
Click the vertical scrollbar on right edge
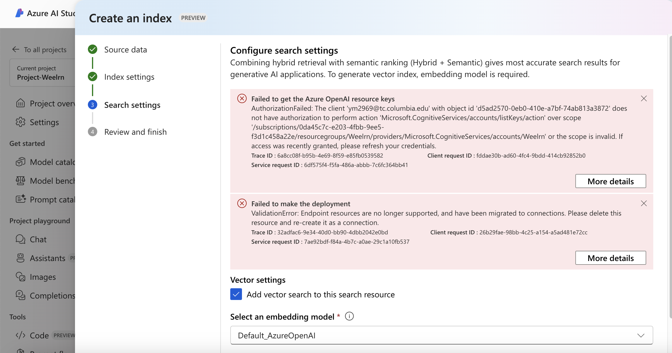point(671,177)
